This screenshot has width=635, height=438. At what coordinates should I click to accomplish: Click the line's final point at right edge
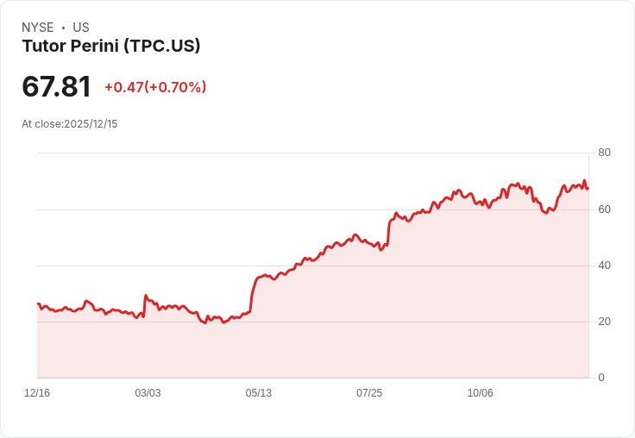click(x=588, y=188)
